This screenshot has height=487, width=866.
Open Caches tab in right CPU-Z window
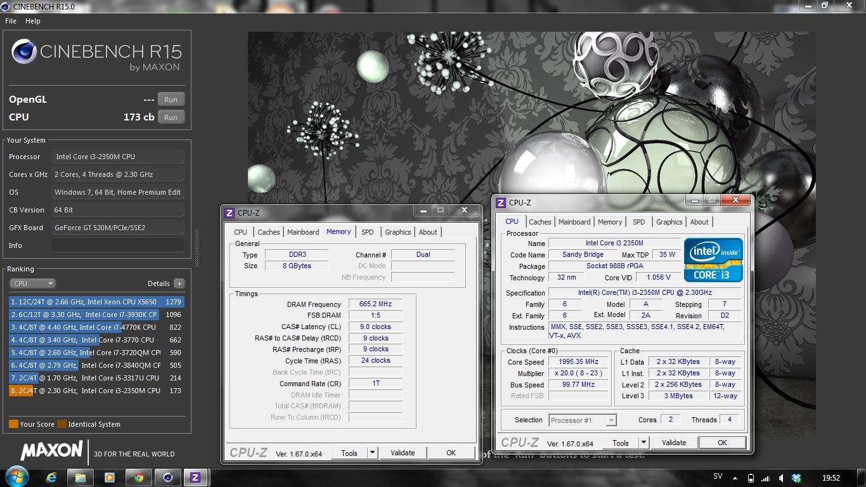click(540, 222)
